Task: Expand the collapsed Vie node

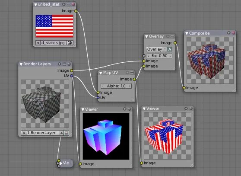Action: [x=61, y=163]
